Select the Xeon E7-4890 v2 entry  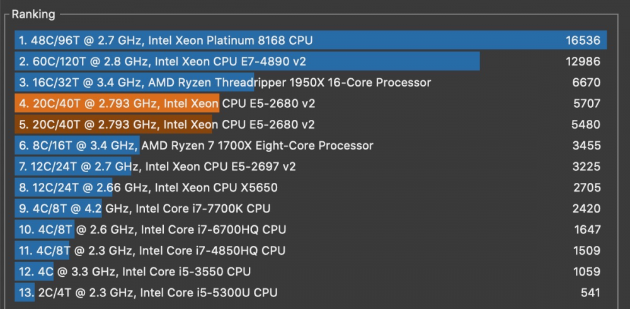click(x=311, y=61)
